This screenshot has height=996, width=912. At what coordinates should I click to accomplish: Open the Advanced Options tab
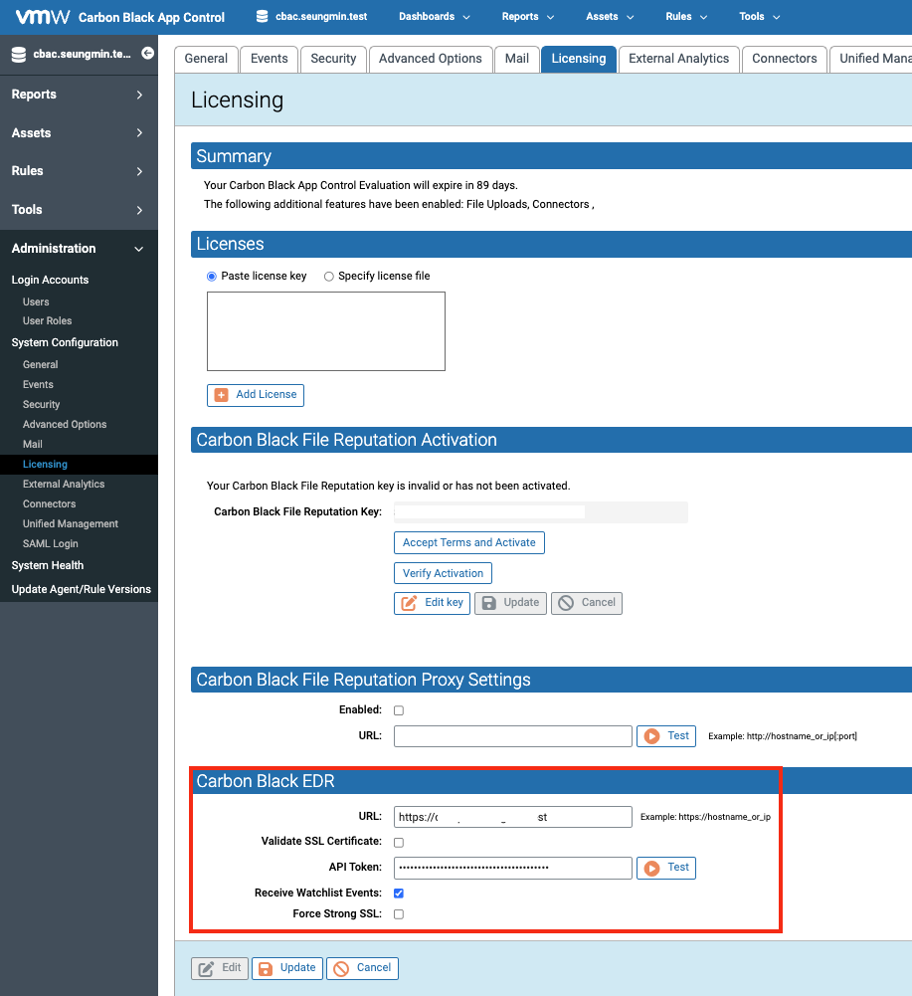point(431,59)
